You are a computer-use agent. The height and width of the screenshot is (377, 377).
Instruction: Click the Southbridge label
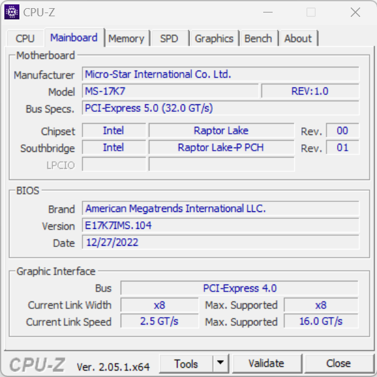click(48, 148)
